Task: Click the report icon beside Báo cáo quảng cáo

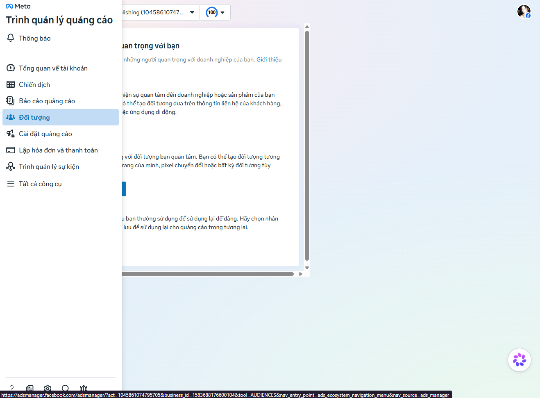Action: pyautogui.click(x=11, y=101)
